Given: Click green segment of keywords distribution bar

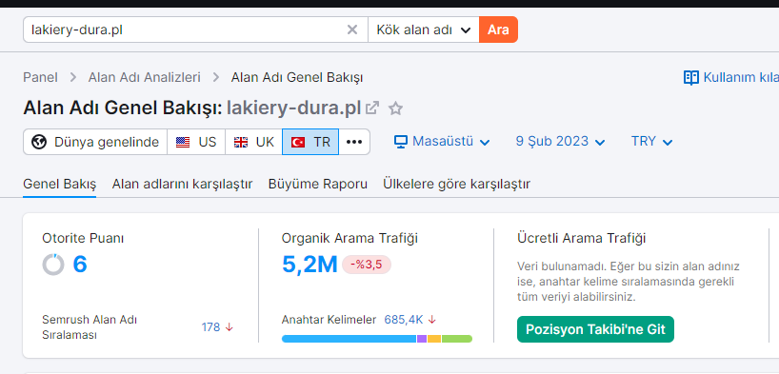Looking at the screenshot, I should [x=456, y=339].
